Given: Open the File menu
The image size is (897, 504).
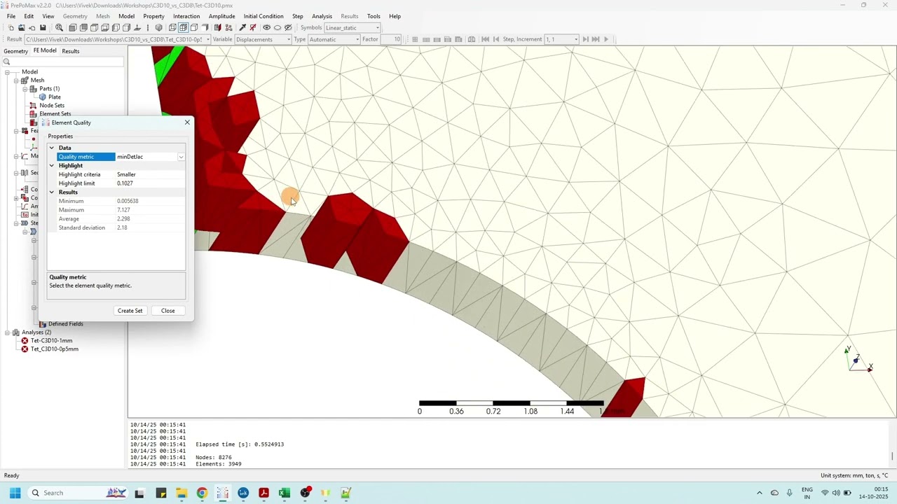Looking at the screenshot, I should tap(11, 16).
